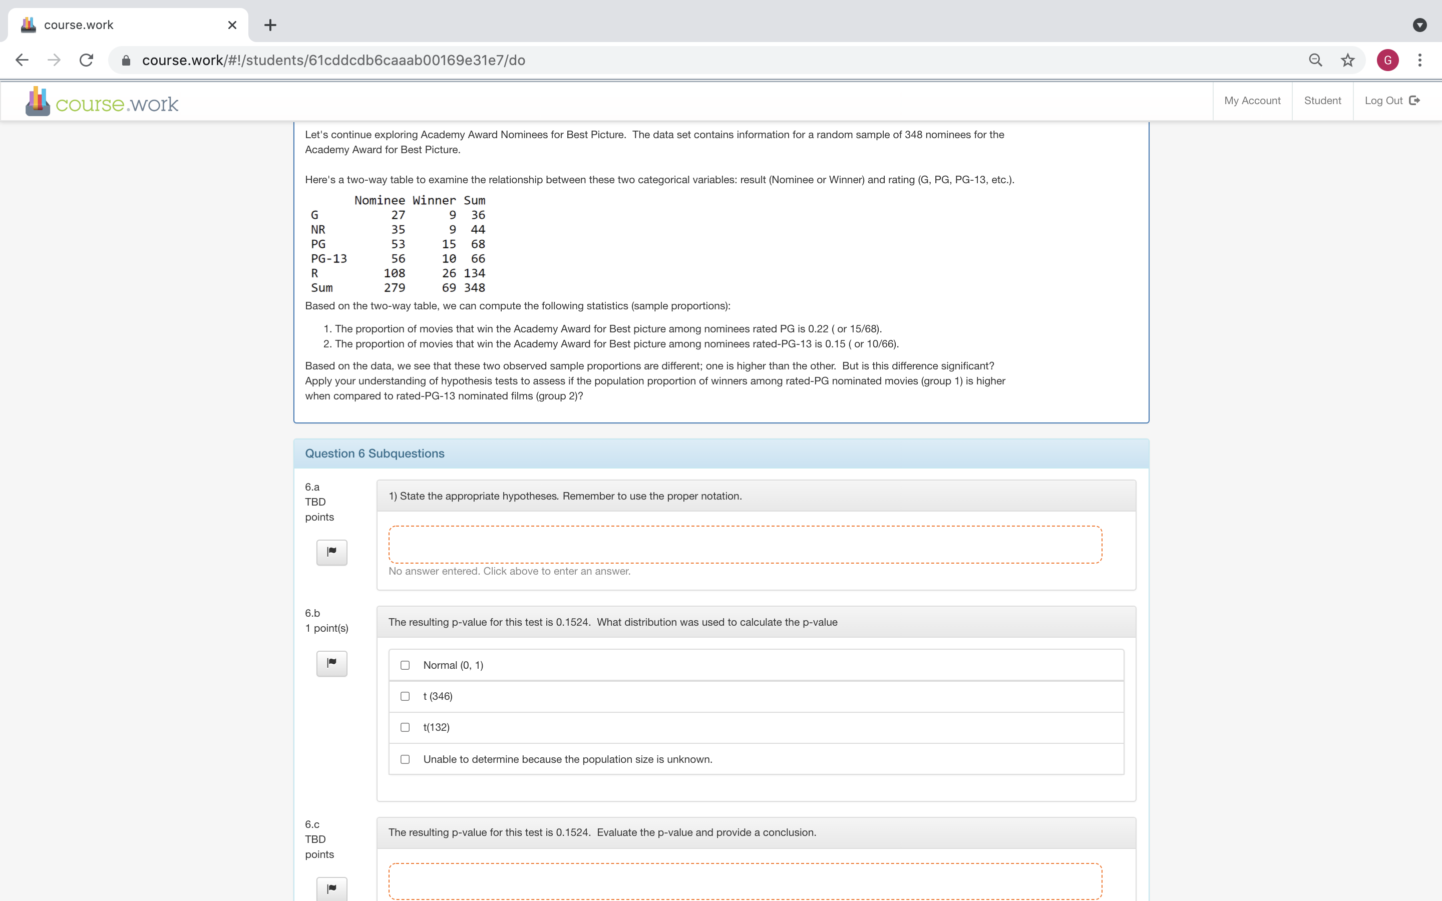The width and height of the screenshot is (1442, 901).
Task: Open the zoom magnifier in the address bar
Action: point(1315,60)
